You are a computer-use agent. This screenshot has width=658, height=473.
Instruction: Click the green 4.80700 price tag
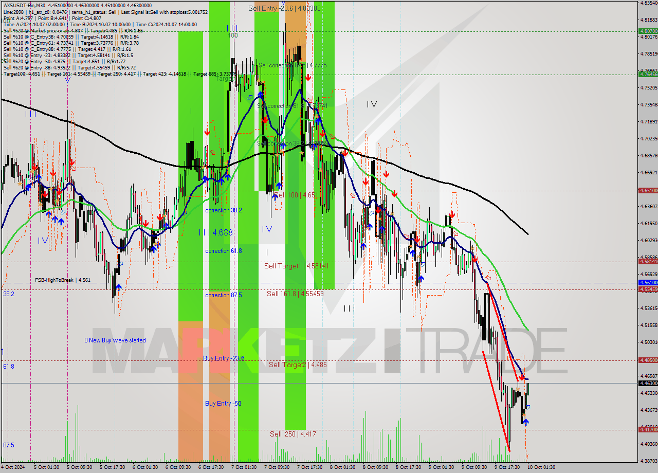click(x=648, y=31)
